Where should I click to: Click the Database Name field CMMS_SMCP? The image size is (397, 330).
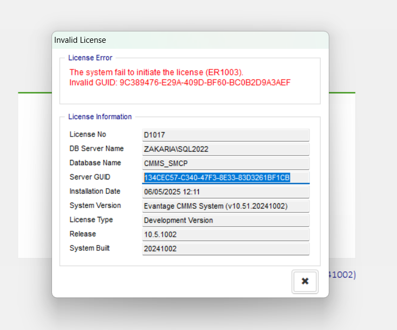[225, 163]
